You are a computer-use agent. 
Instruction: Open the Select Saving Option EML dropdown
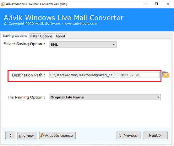pyautogui.click(x=83, y=44)
